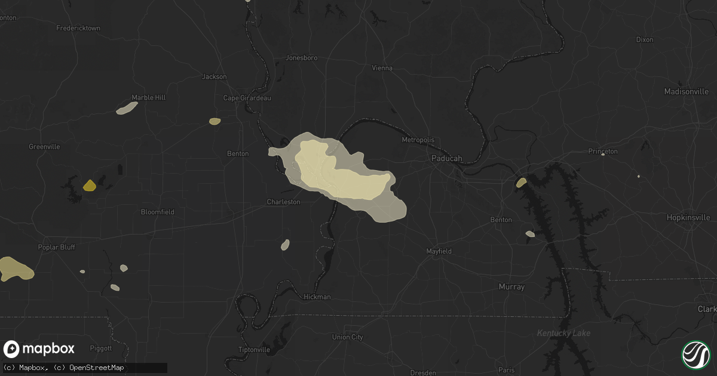
Task: Click the small hail spot east of Benton, Kentucky
Action: [530, 234]
